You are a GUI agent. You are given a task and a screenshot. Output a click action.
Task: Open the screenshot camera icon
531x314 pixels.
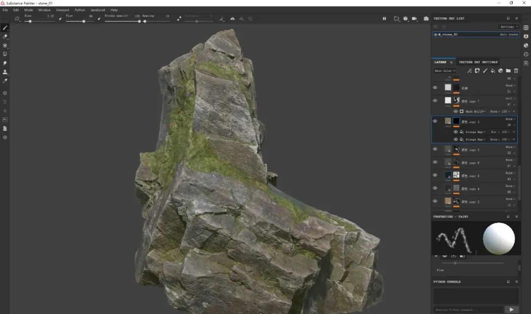pos(426,19)
